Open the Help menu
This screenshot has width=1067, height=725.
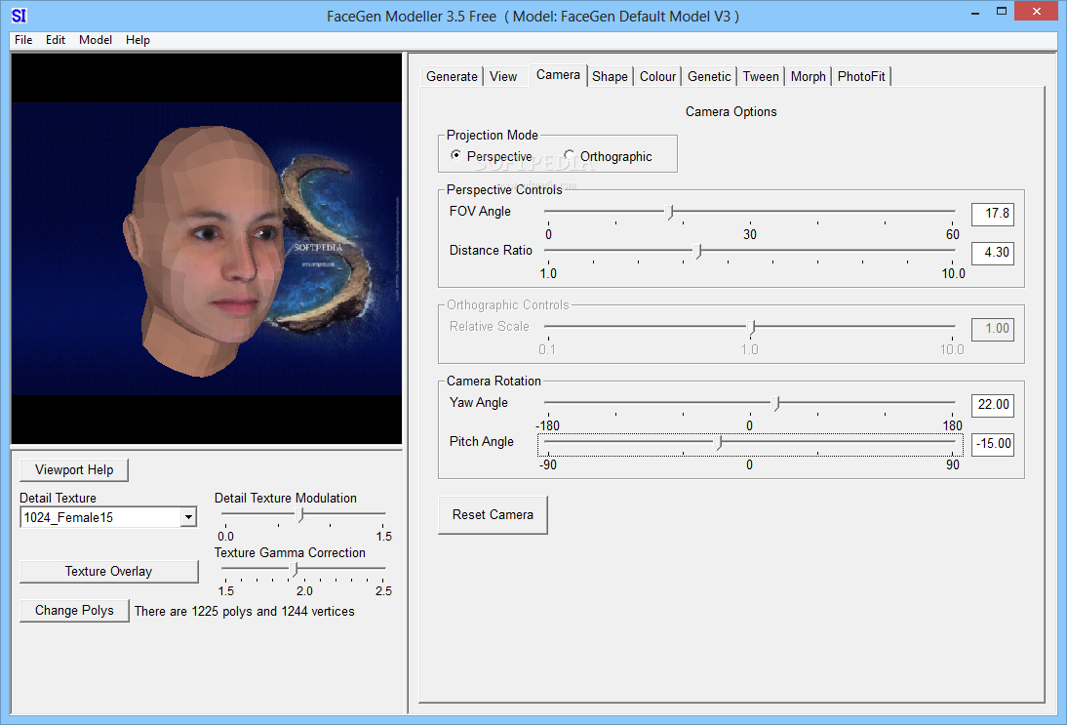(138, 40)
